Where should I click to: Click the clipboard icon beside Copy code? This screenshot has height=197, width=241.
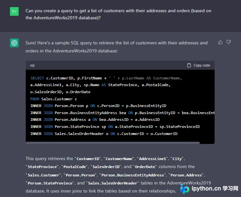pyautogui.click(x=189, y=65)
